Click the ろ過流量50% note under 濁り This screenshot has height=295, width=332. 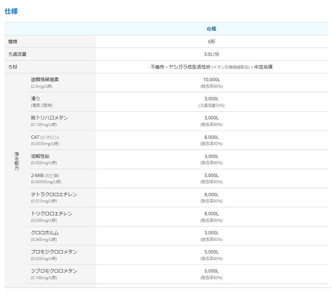[211, 105]
